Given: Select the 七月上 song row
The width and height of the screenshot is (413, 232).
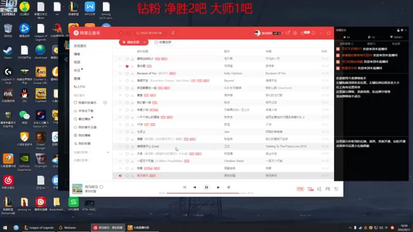Looking at the screenshot, I should [223, 132].
